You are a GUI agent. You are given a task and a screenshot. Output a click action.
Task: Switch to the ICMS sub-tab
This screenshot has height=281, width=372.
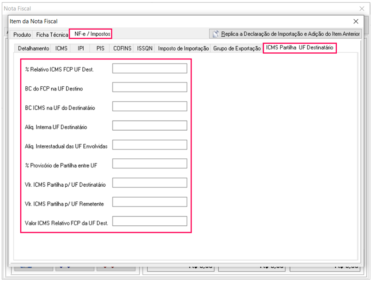point(61,49)
